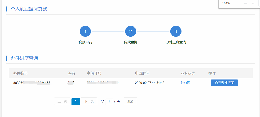Click the 业务状态 column header

188,73
